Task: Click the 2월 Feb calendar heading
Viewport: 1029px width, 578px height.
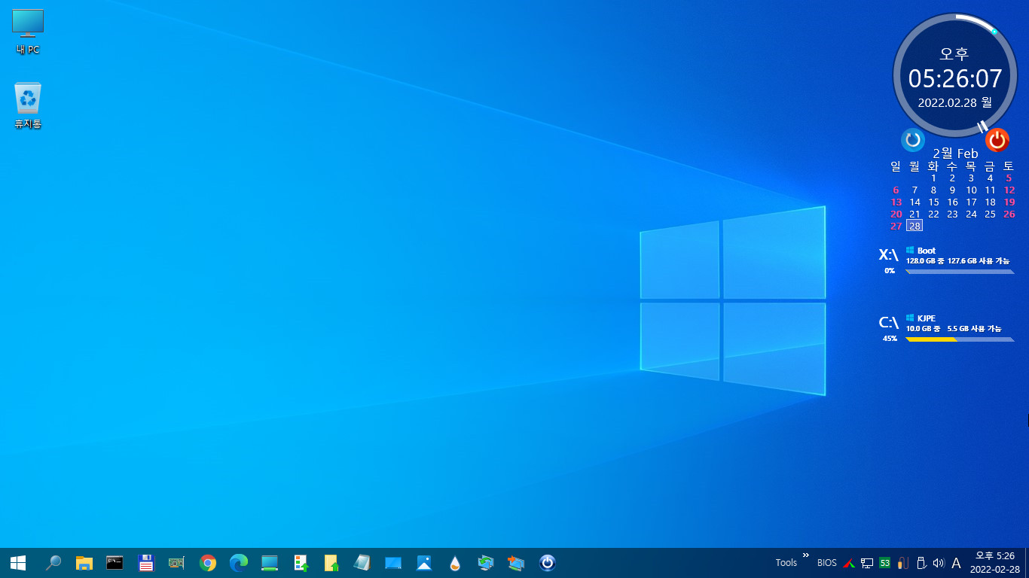Action: click(955, 154)
